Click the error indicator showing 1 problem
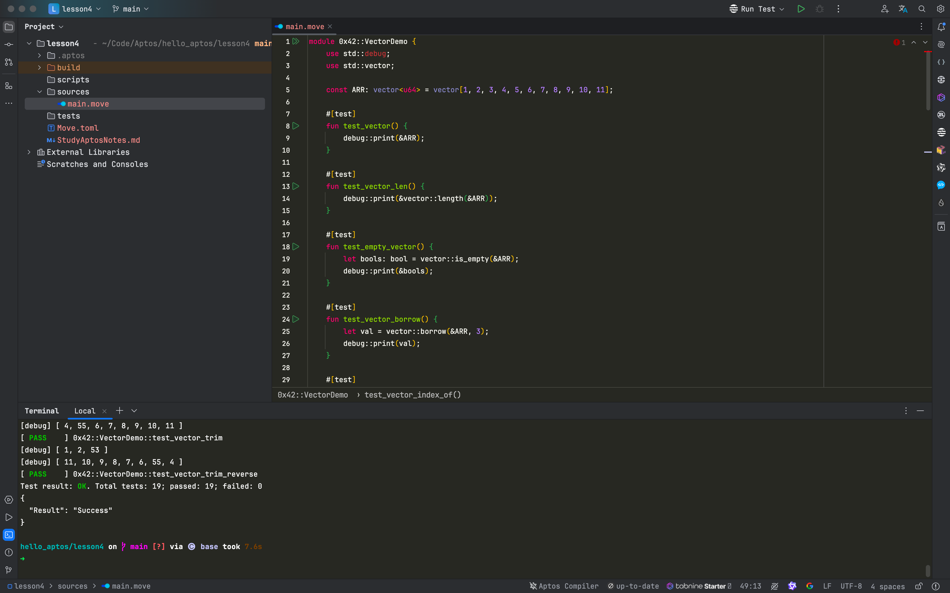Viewport: 950px width, 593px height. point(899,42)
